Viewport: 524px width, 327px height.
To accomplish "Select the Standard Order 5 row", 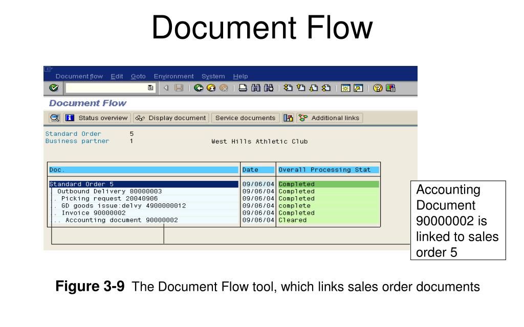I will click(x=143, y=184).
